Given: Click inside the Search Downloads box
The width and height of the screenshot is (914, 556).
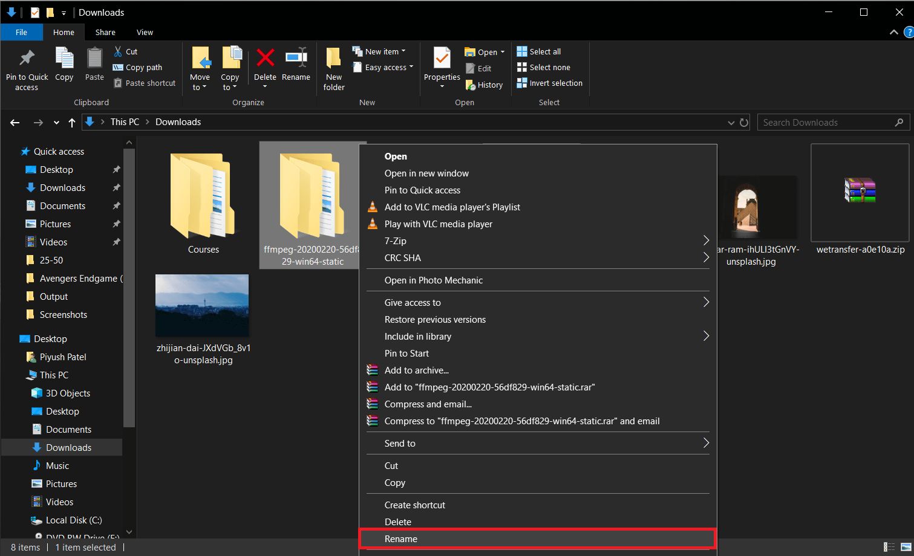Looking at the screenshot, I should (829, 122).
